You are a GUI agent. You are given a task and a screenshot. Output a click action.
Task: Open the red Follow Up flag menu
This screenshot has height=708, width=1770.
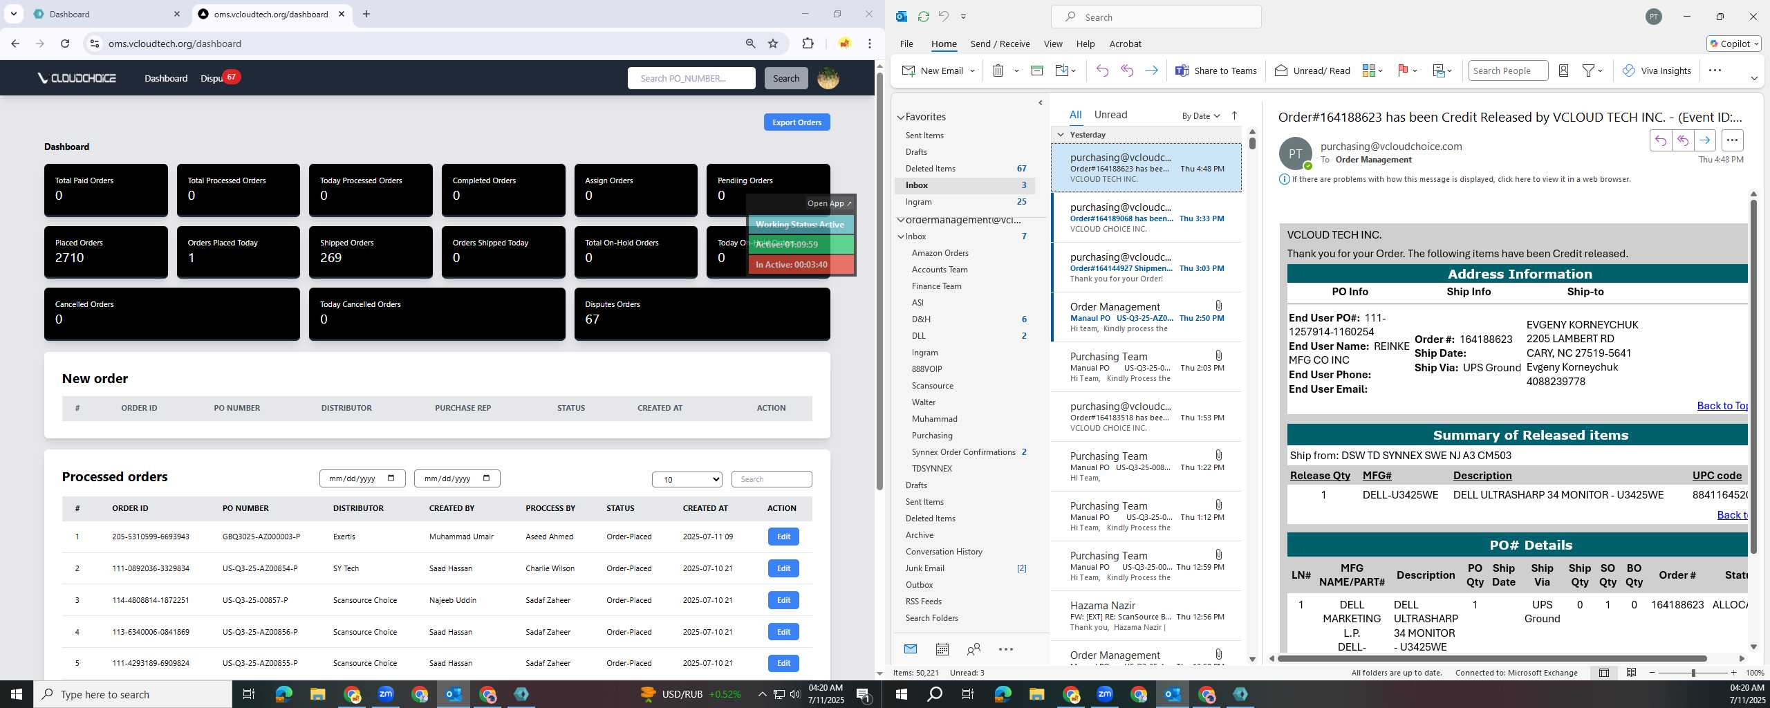pos(1407,71)
